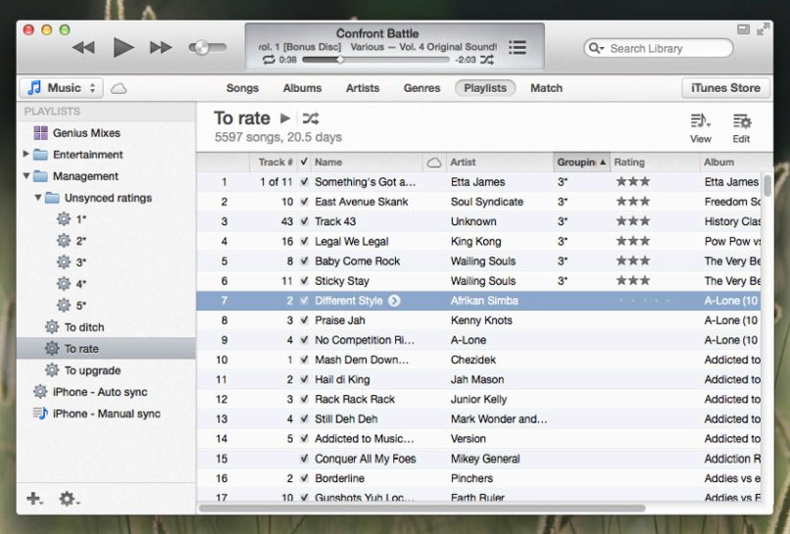The height and width of the screenshot is (534, 790).
Task: Click the arrow icon beside Different Style
Action: tap(394, 301)
